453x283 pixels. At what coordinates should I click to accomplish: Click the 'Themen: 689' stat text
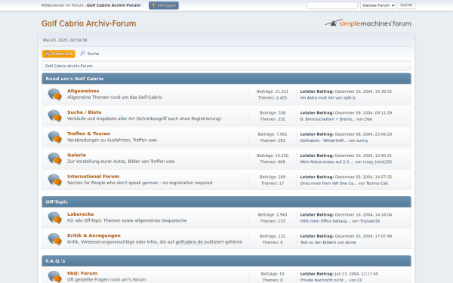click(x=273, y=162)
